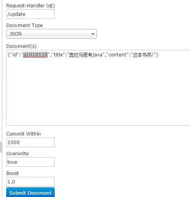Click the "Request-Handler (qt)" label
This screenshot has width=190, height=197.
click(x=31, y=6)
